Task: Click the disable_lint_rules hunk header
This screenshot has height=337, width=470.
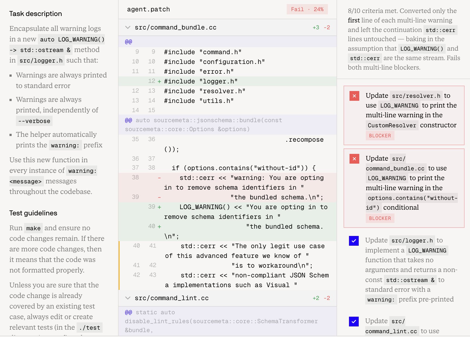Action: point(227,321)
